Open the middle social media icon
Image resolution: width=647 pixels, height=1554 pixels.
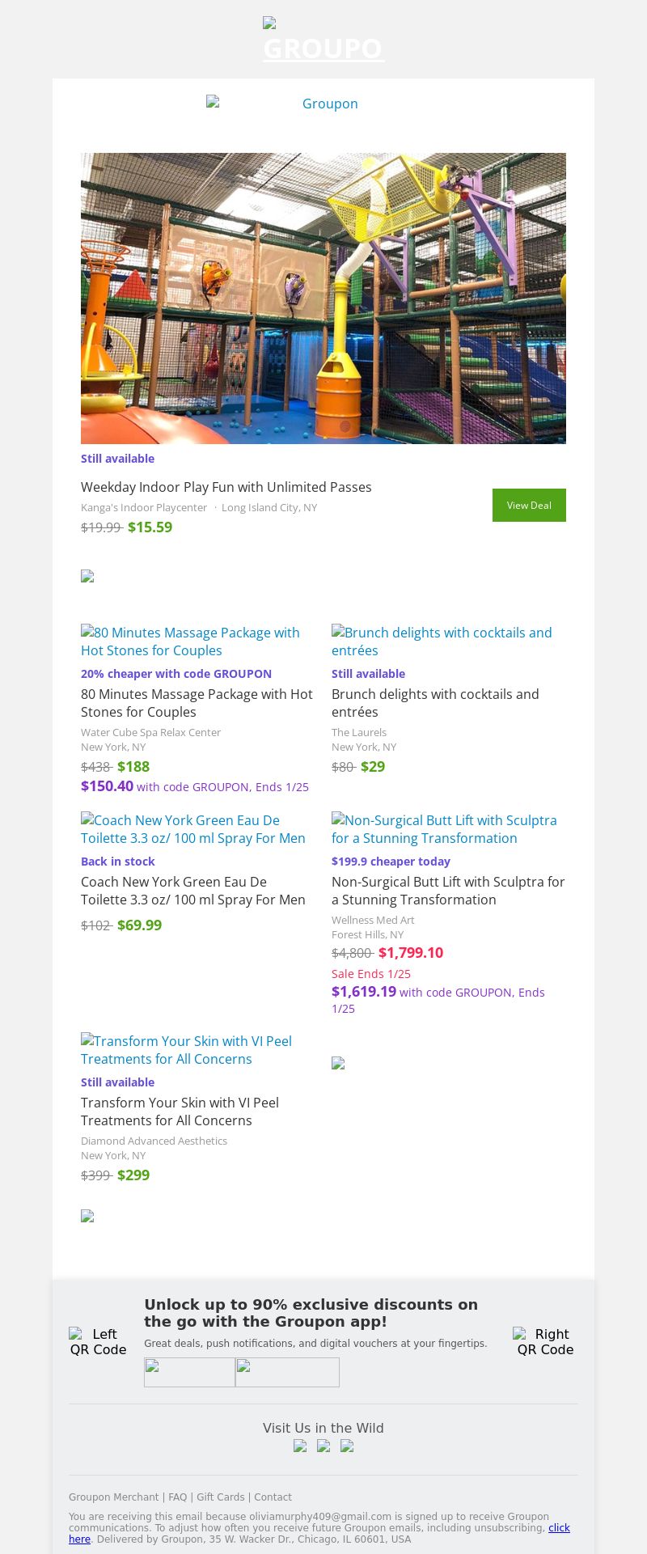[x=323, y=1446]
